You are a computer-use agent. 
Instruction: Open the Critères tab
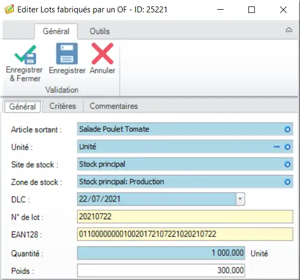(x=63, y=106)
